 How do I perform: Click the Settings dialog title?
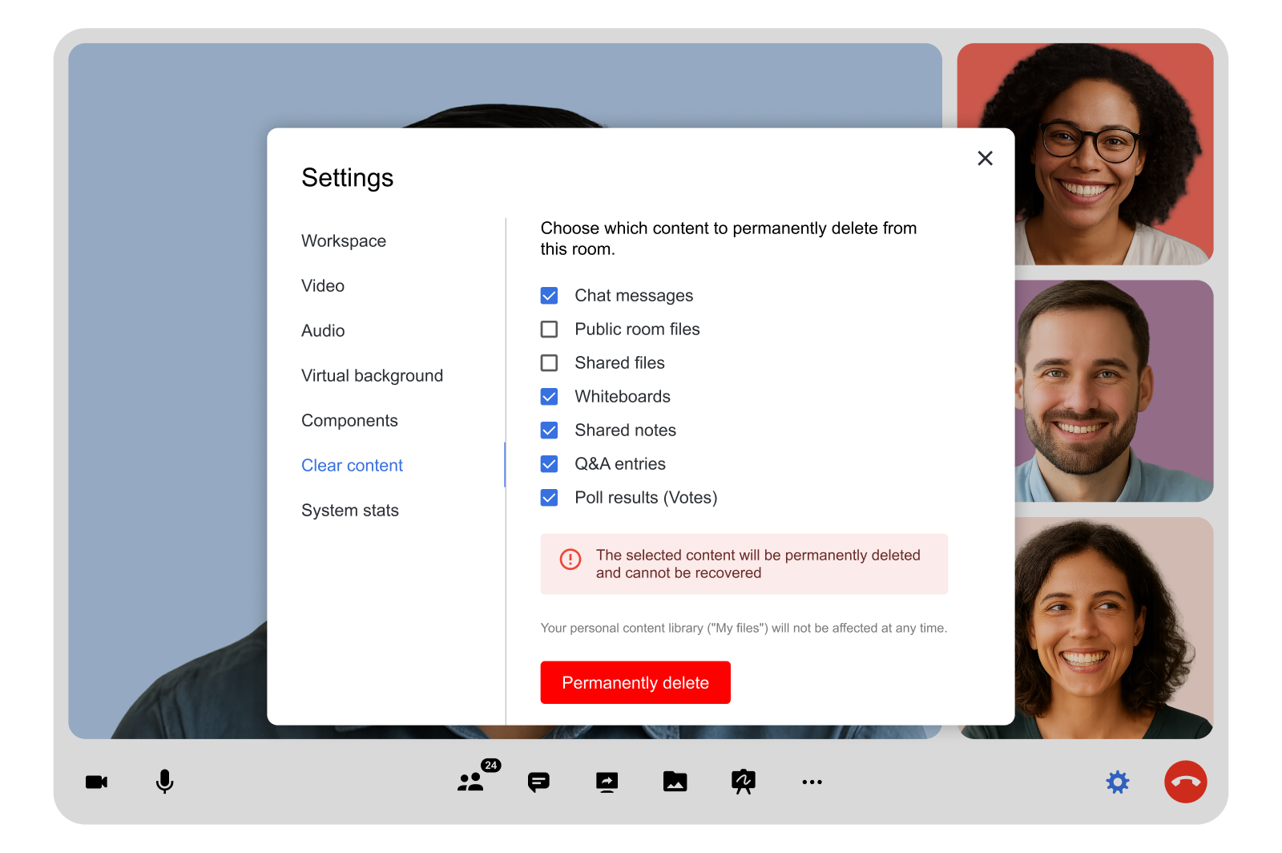(x=347, y=178)
